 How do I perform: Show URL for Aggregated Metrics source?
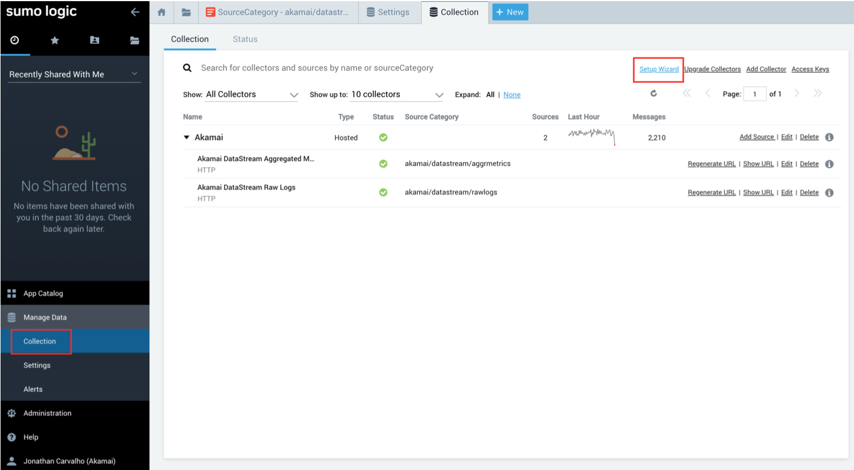[758, 164]
